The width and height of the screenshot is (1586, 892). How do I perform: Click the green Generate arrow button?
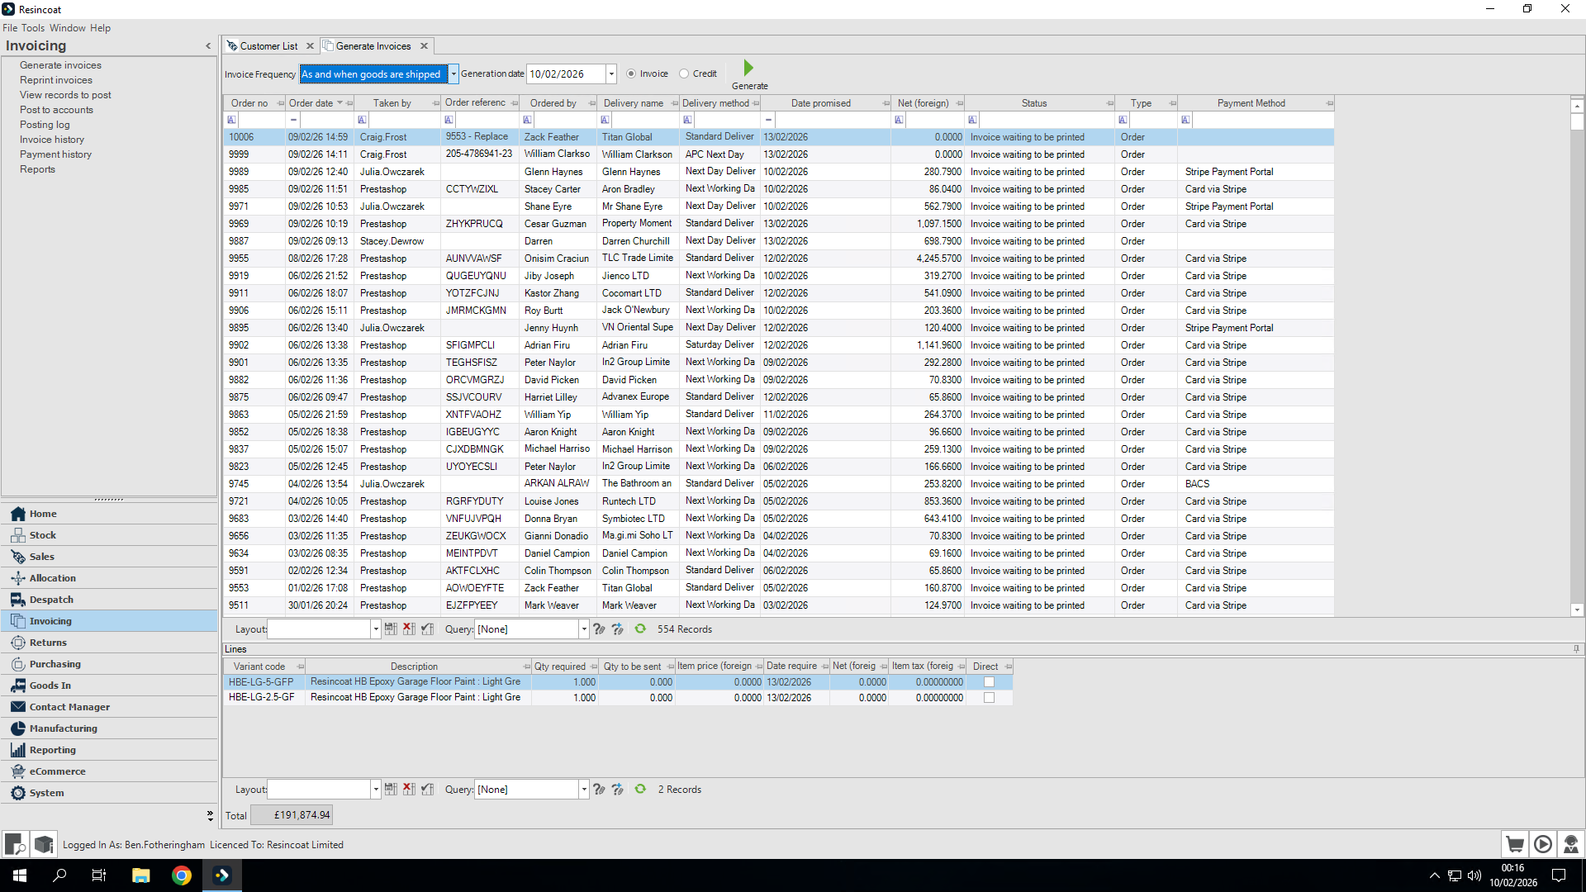(748, 69)
